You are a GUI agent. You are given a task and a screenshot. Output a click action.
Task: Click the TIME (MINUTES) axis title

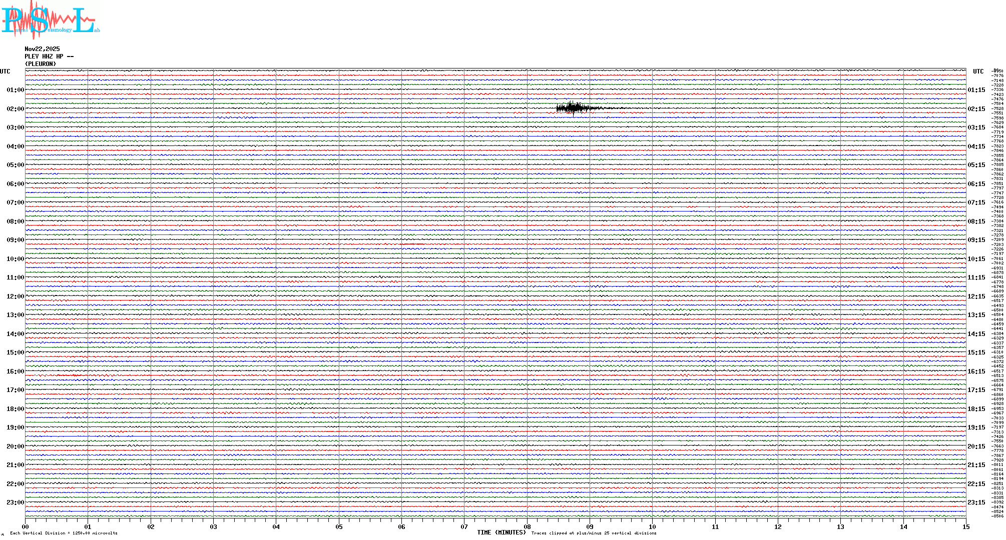pyautogui.click(x=501, y=532)
